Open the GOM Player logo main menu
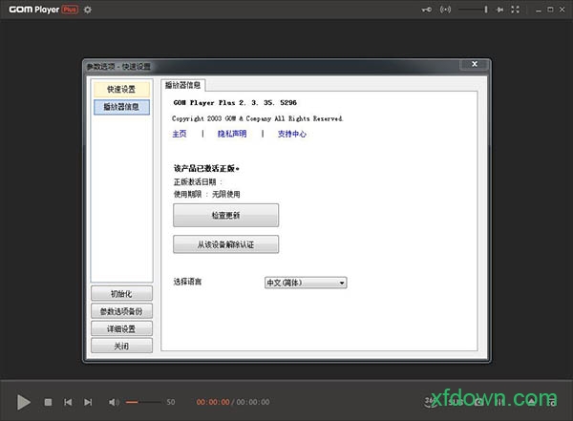 point(33,10)
